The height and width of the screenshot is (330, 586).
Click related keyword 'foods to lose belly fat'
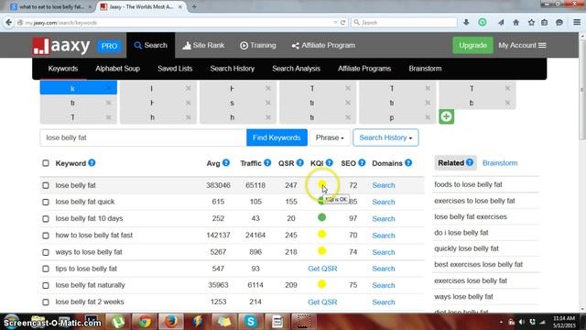click(468, 184)
